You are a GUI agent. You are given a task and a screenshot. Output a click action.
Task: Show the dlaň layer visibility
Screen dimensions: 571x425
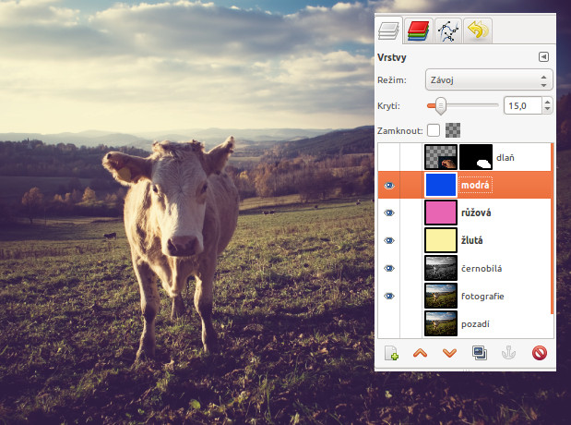coord(389,157)
